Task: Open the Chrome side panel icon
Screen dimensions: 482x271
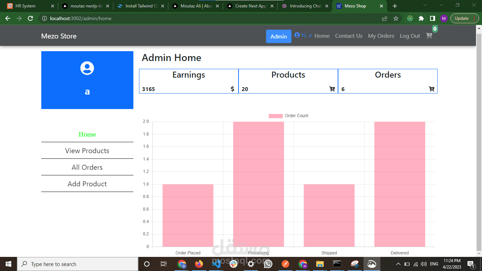Action: point(433,18)
